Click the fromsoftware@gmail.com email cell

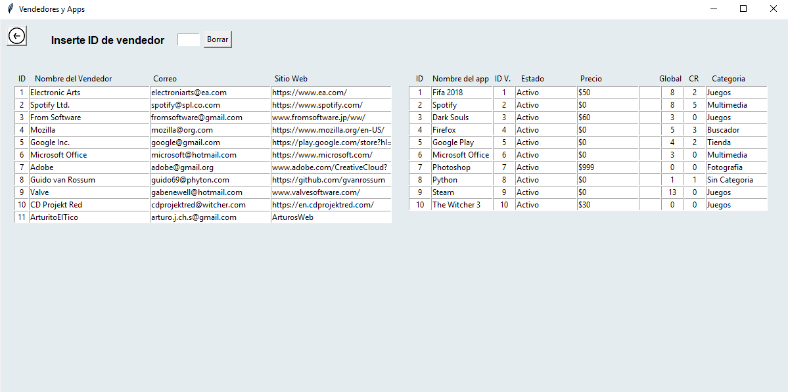click(x=210, y=118)
